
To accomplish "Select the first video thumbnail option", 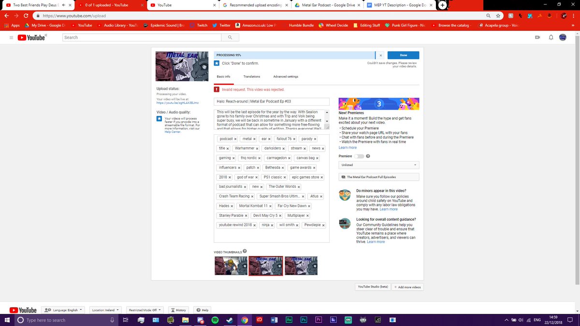I will [x=231, y=266].
